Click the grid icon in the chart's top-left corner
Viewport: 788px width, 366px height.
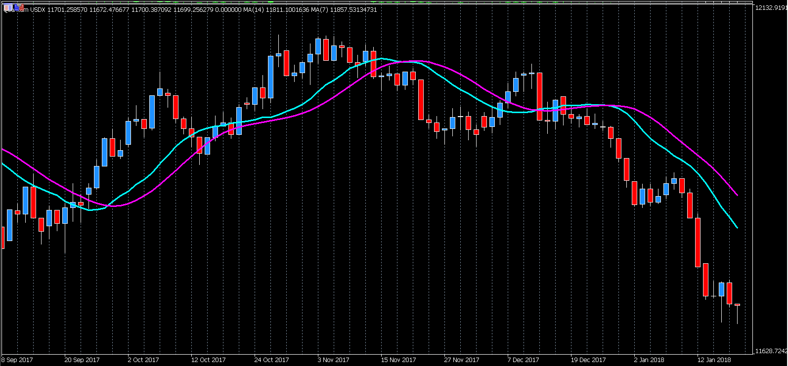coord(8,7)
